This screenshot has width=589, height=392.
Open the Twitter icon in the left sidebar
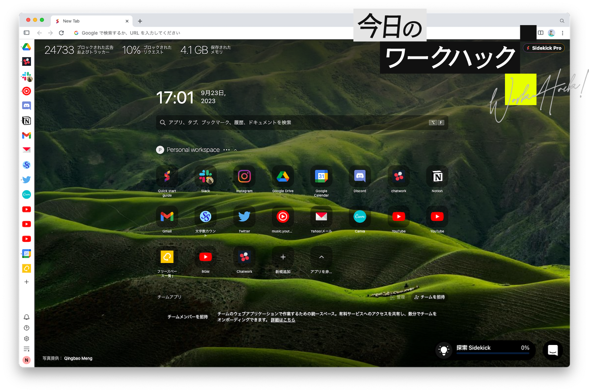click(26, 180)
